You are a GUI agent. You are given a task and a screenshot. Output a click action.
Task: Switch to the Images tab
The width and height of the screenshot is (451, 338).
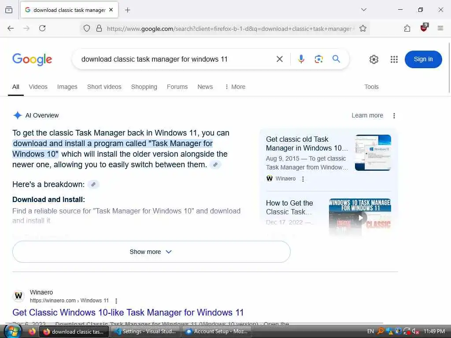[x=67, y=87]
